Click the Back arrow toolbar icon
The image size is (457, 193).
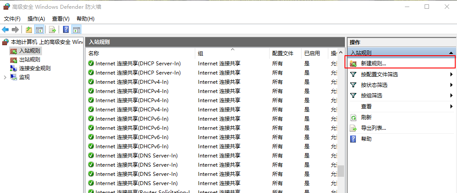(x=5, y=29)
